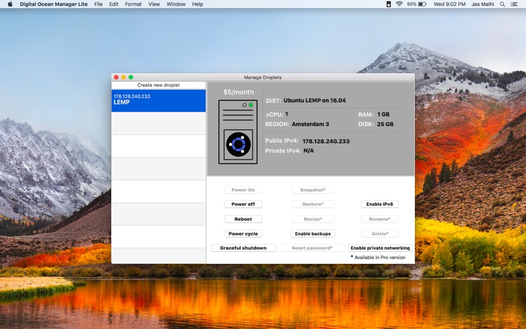Click the Snapshot* button
The width and height of the screenshot is (526, 329).
pyautogui.click(x=313, y=190)
